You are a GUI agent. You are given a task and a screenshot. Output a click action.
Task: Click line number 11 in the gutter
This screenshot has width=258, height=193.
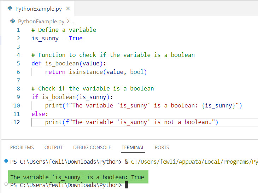point(17,114)
